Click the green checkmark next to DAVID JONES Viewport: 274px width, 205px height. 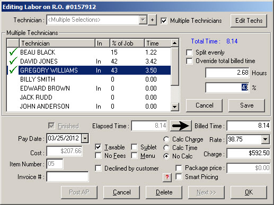coord(13,61)
